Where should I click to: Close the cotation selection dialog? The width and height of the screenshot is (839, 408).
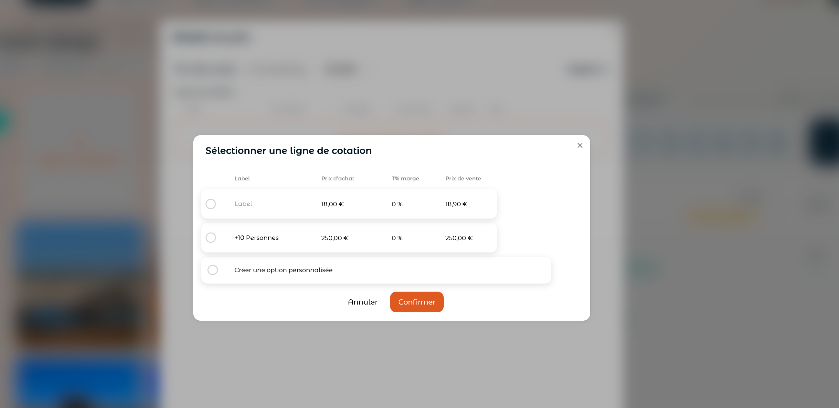pos(580,145)
